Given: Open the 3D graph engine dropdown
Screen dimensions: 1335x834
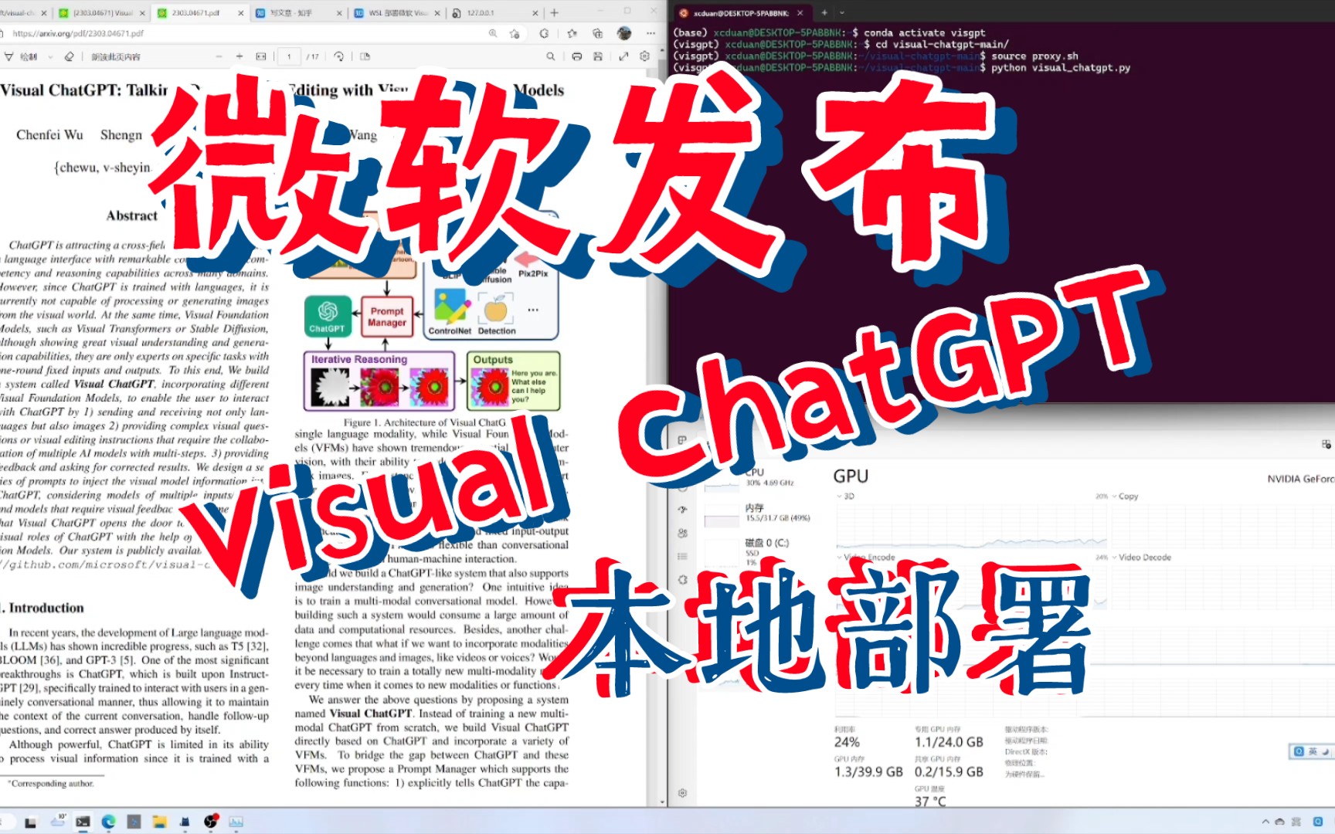Looking at the screenshot, I should pos(844,497).
